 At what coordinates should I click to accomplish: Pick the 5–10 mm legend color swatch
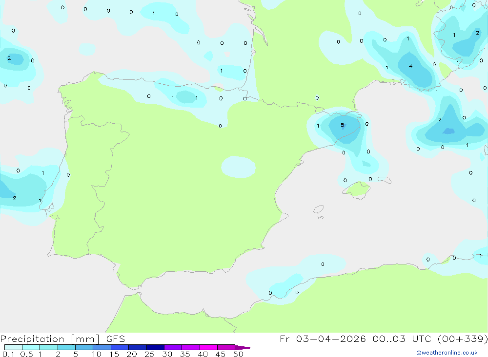84,347
